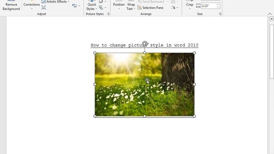Click the vertical scrollbar thumb
The image size is (274, 154).
point(272,51)
